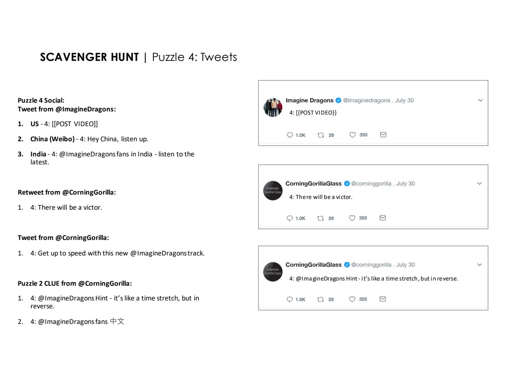Click reply icon on 'There will be a victor' tweet
The image size is (509, 382).
click(x=289, y=218)
